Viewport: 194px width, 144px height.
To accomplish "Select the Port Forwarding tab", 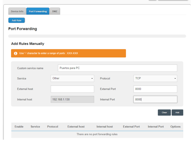I will 38,11.
